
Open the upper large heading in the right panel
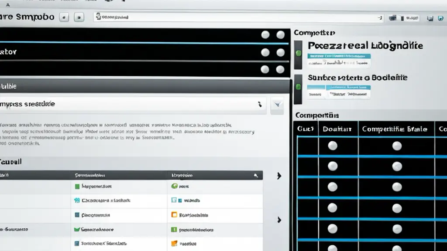(365, 45)
